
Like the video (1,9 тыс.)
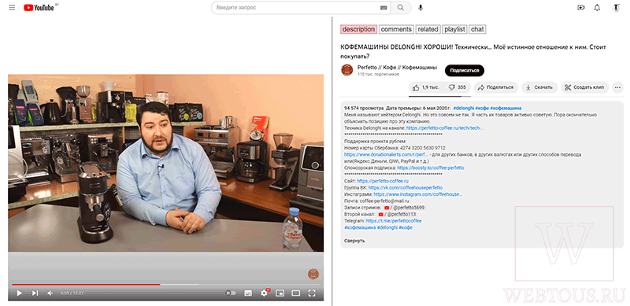tap(426, 87)
